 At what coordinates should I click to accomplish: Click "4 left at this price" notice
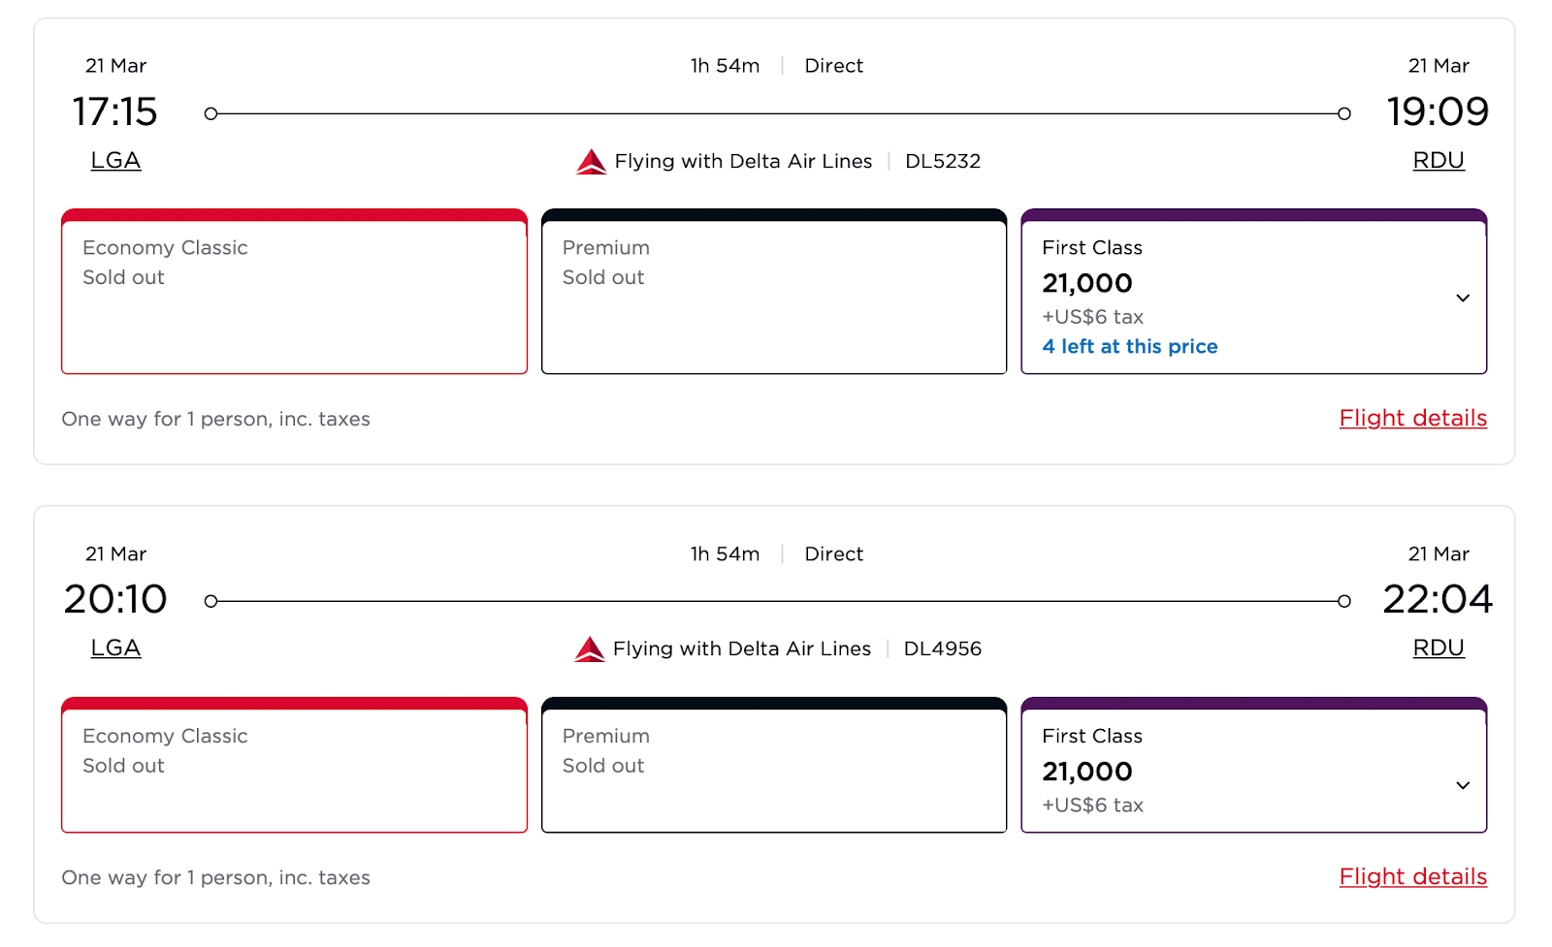[x=1129, y=347]
